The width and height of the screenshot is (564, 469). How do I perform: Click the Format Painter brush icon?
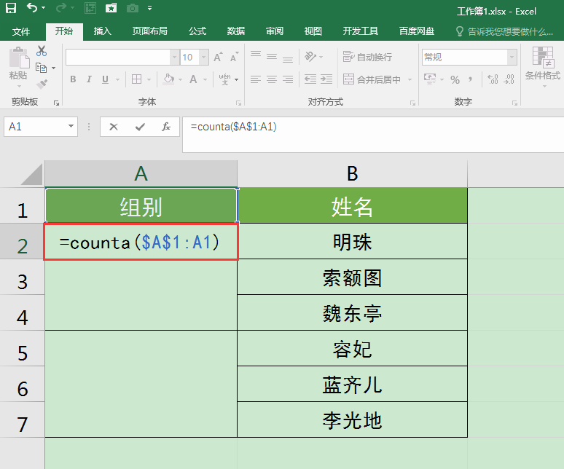[x=42, y=84]
